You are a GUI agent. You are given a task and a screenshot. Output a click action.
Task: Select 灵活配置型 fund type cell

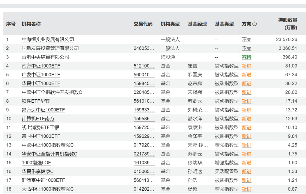(227, 171)
